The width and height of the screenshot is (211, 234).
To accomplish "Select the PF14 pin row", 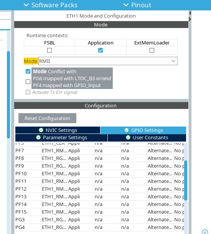I will pos(99,204).
